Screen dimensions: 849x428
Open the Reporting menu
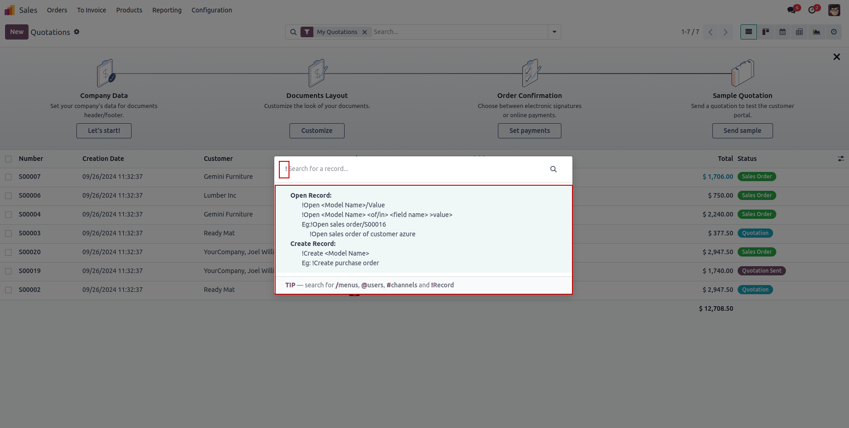tap(167, 10)
